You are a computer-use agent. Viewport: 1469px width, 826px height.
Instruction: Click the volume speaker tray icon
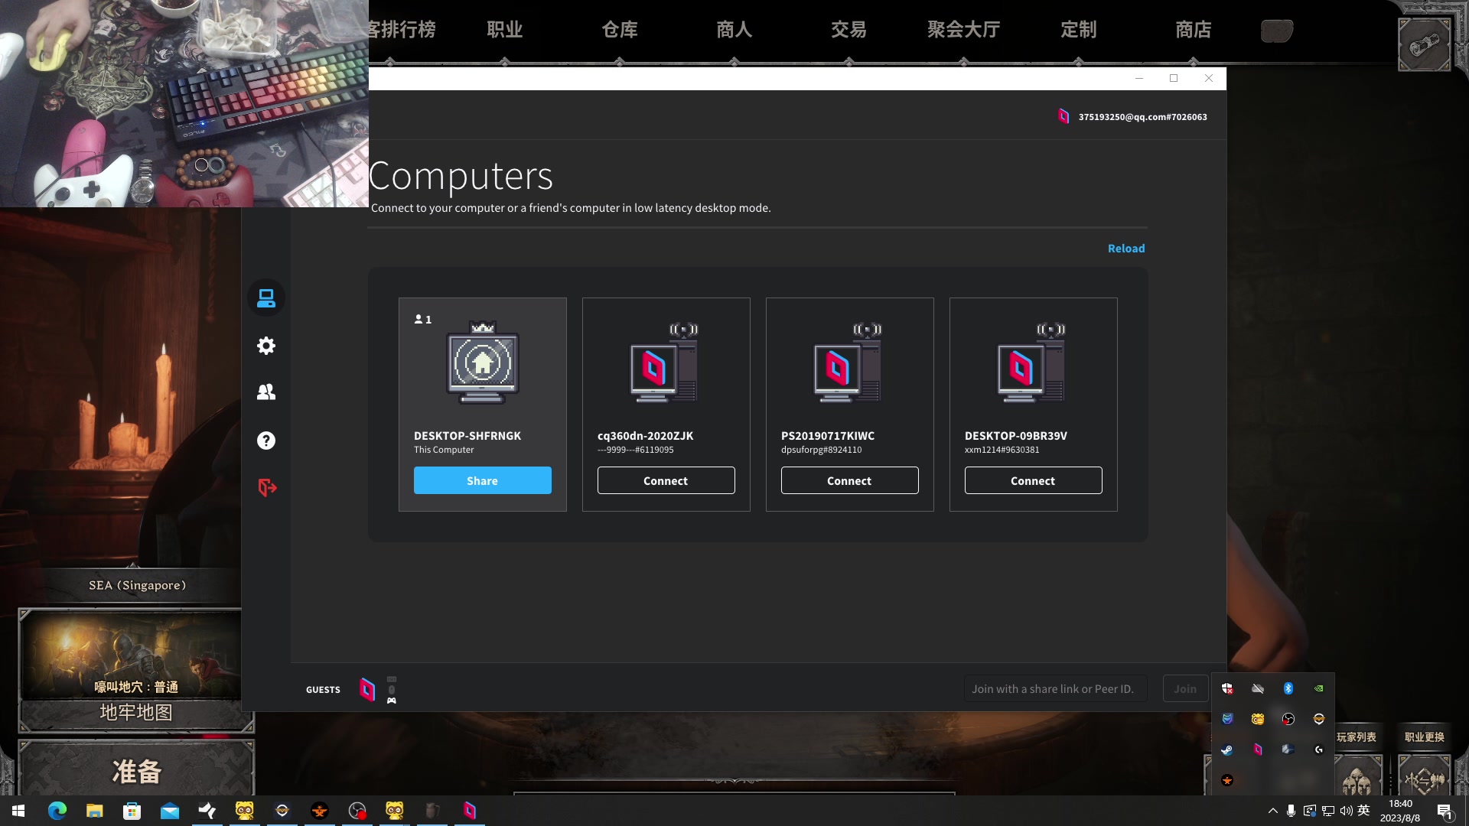(1347, 811)
